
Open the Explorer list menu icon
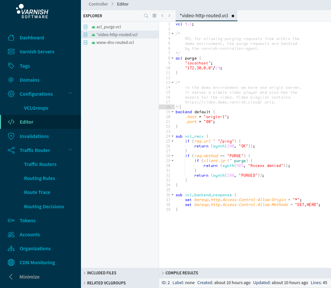[154, 16]
